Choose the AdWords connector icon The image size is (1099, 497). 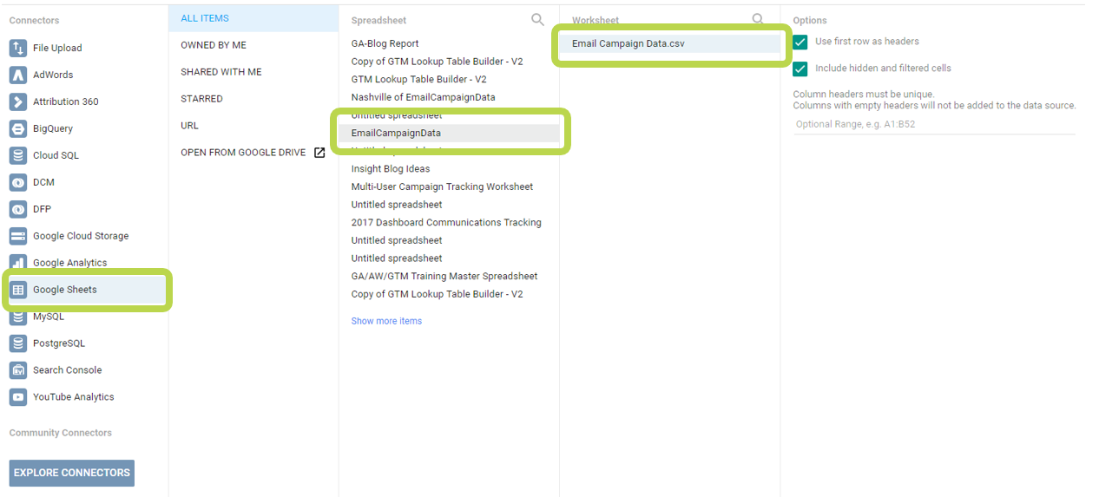pyautogui.click(x=17, y=75)
